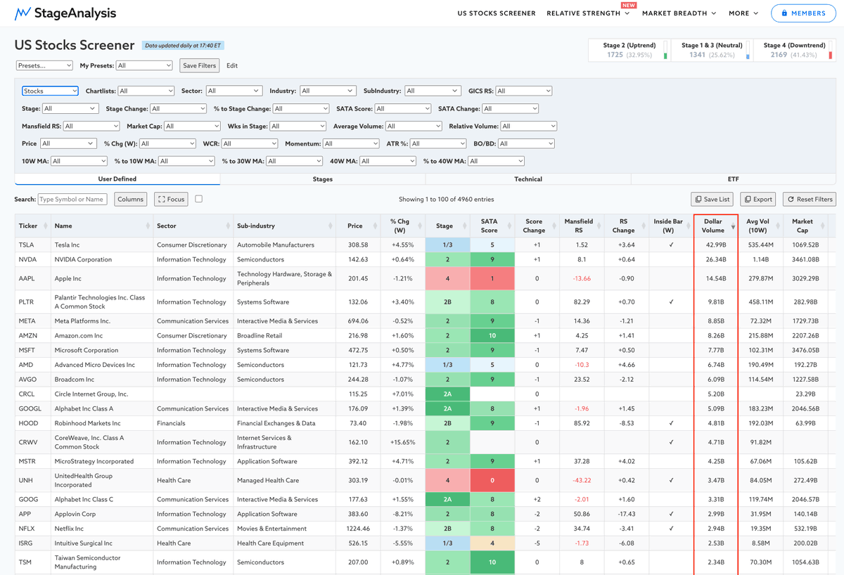The height and width of the screenshot is (575, 844).
Task: Sort by Ticker column arrows
Action: pos(45,226)
